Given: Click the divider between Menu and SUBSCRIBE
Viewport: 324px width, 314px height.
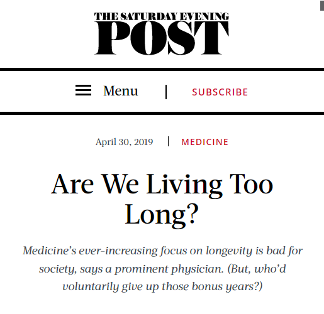Looking at the screenshot, I should 166,92.
